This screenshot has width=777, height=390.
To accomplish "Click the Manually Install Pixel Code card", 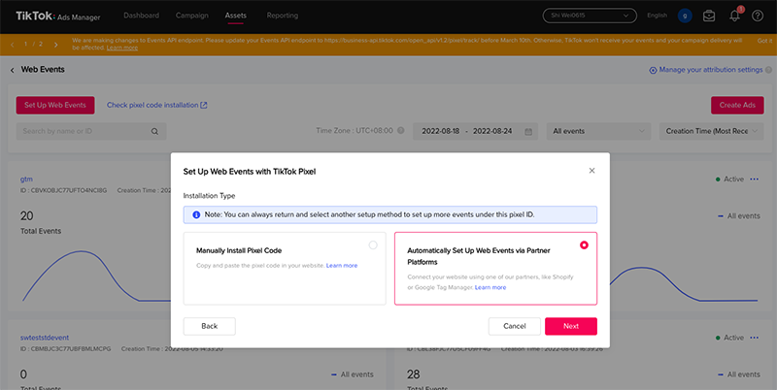I will [285, 269].
